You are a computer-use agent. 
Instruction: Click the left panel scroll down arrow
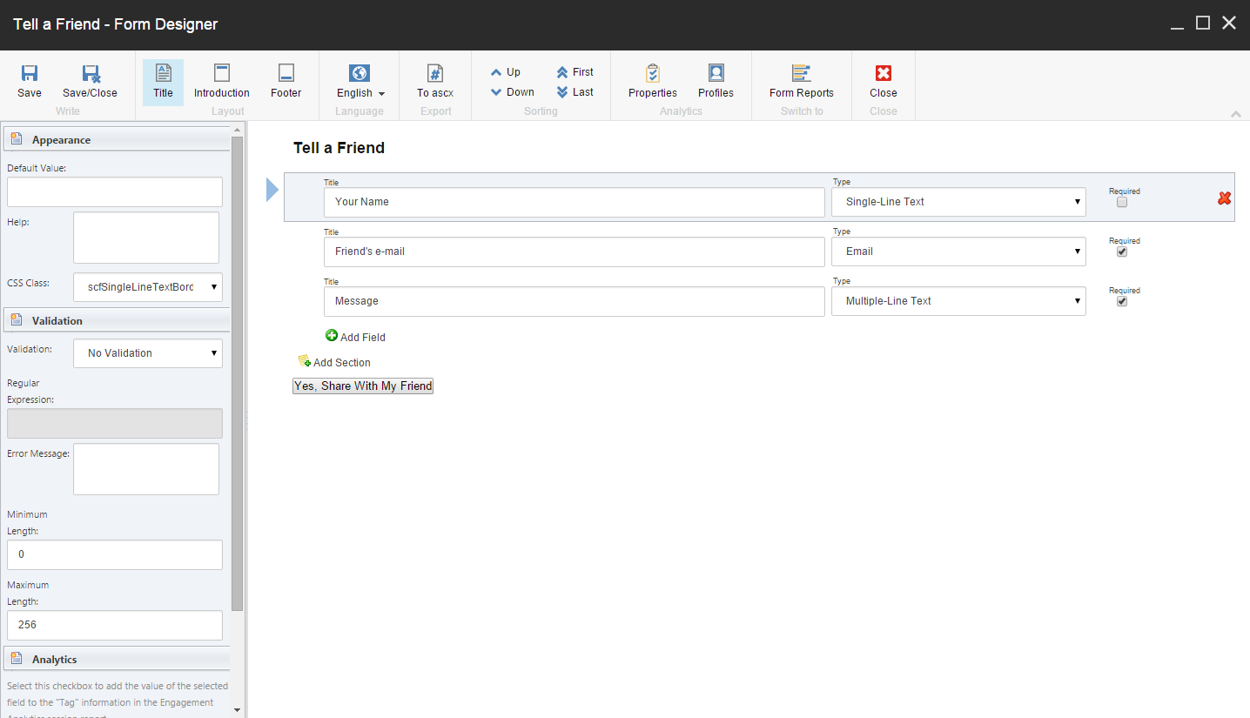point(238,709)
